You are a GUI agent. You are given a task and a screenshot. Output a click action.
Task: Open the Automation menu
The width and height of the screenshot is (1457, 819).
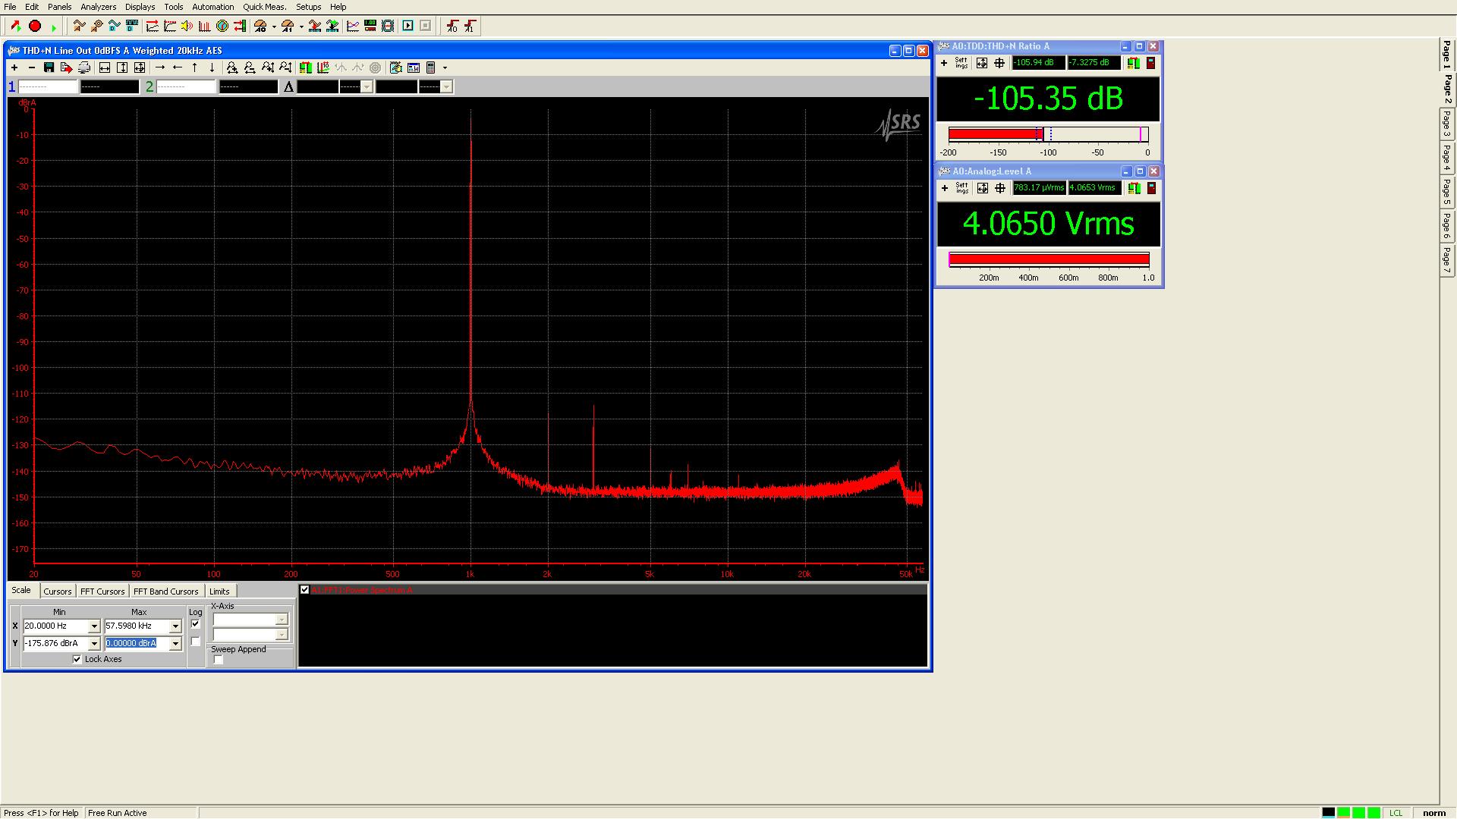pyautogui.click(x=212, y=7)
